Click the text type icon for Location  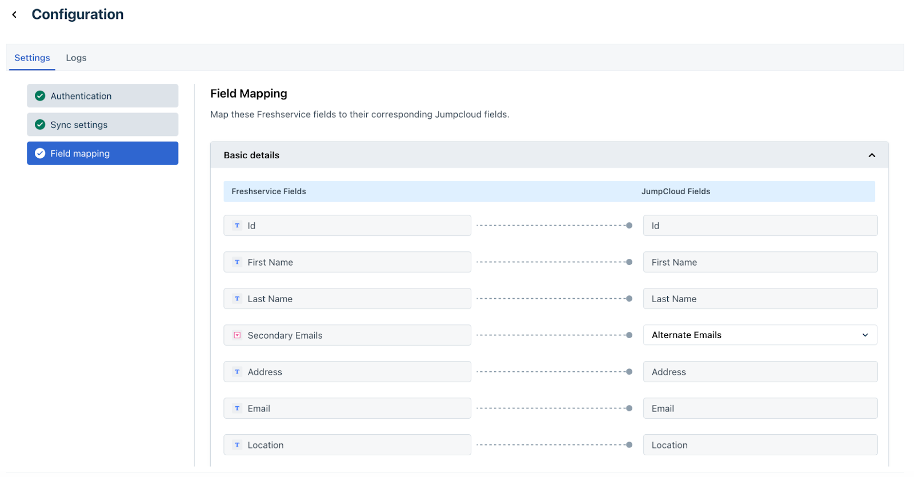click(237, 445)
